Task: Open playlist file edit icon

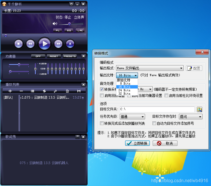Action: pyautogui.click(x=67, y=91)
